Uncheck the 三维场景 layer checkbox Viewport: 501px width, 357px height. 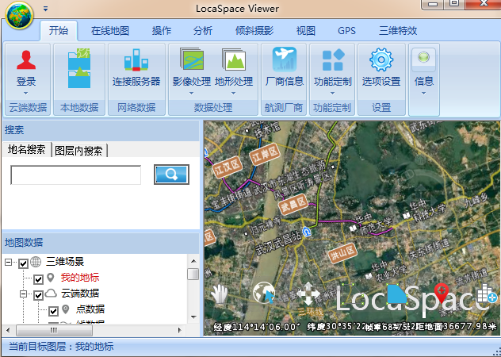[x=23, y=263]
